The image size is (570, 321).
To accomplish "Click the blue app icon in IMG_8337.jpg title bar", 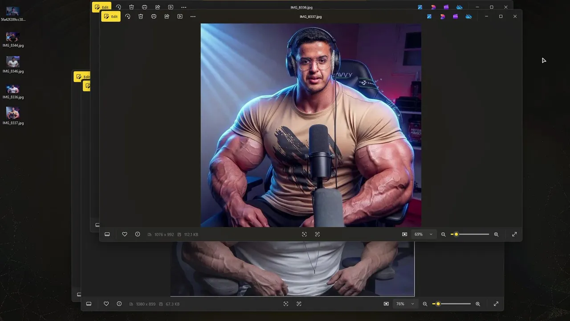I will [x=429, y=16].
